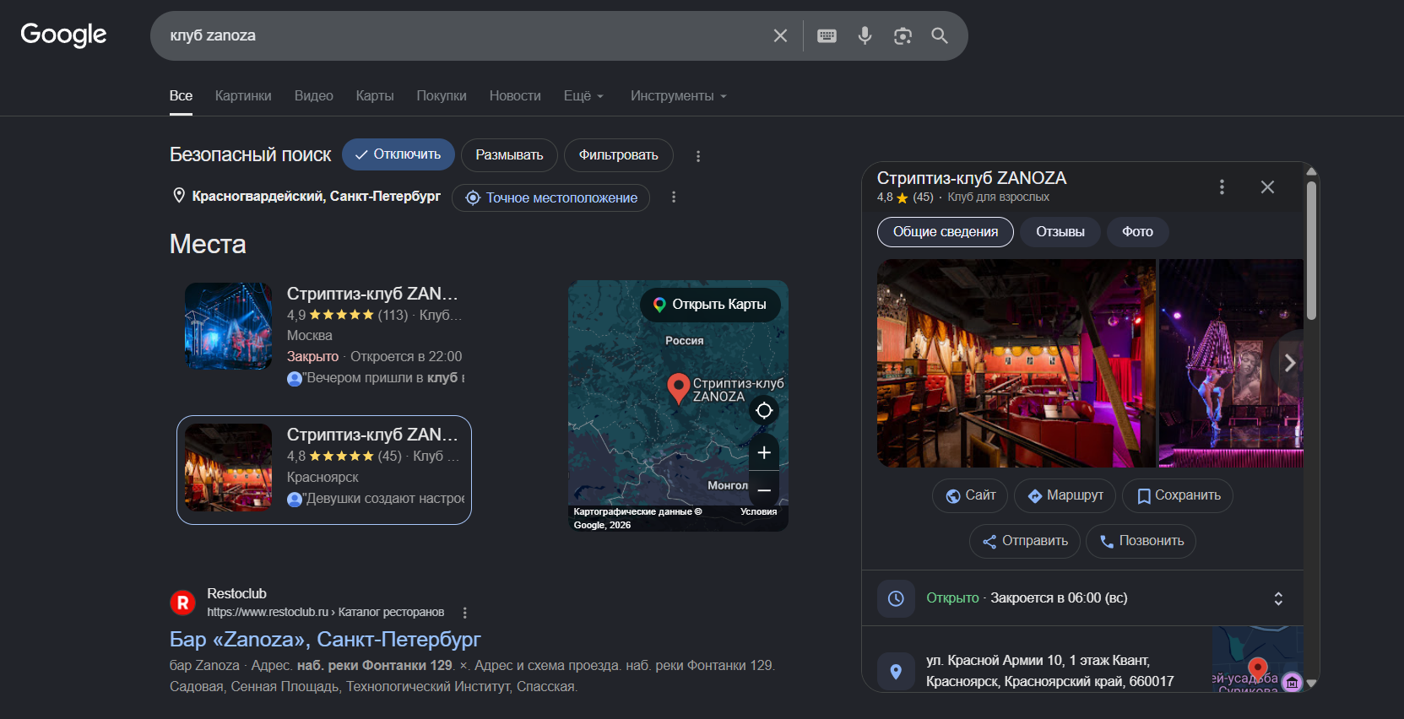This screenshot has height=719, width=1404.
Task: Start voice search with the microphone
Action: pyautogui.click(x=865, y=35)
